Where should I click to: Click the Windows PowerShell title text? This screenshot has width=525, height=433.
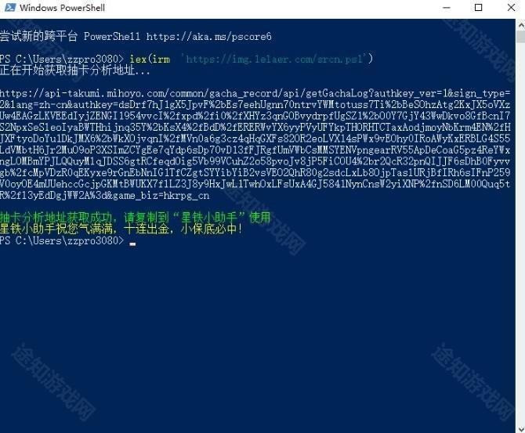(62, 8)
